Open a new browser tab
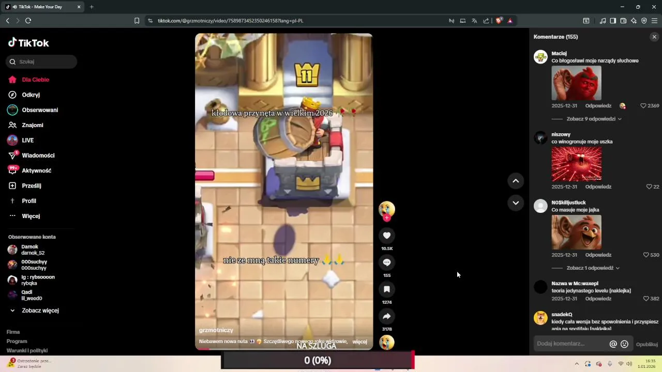 (x=92, y=7)
